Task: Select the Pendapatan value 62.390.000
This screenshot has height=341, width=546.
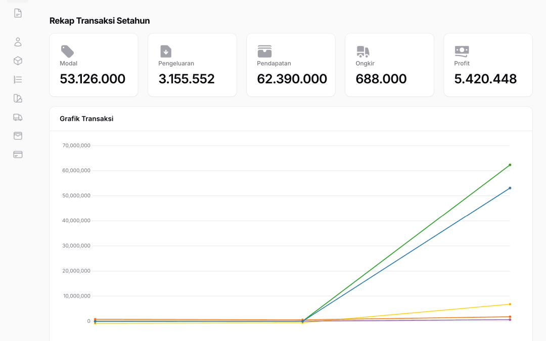Action: [292, 79]
